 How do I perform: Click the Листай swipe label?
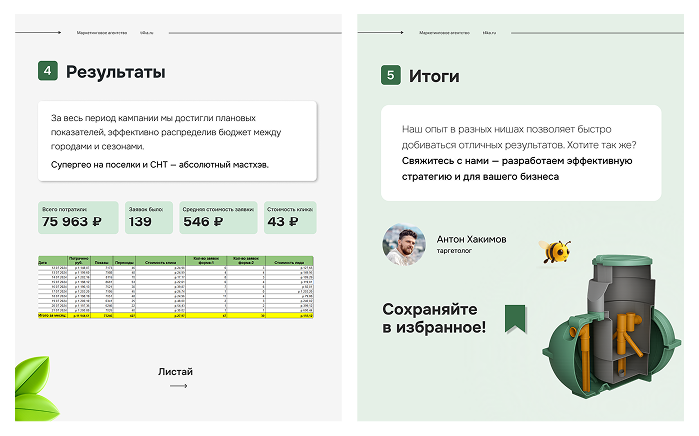point(175,371)
